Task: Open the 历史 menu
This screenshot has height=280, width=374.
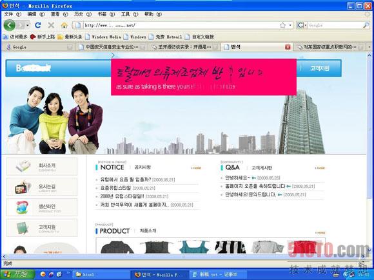Action: coord(83,14)
